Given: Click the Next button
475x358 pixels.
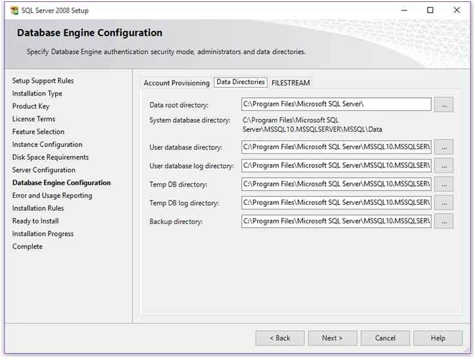Looking at the screenshot, I should click(x=333, y=338).
